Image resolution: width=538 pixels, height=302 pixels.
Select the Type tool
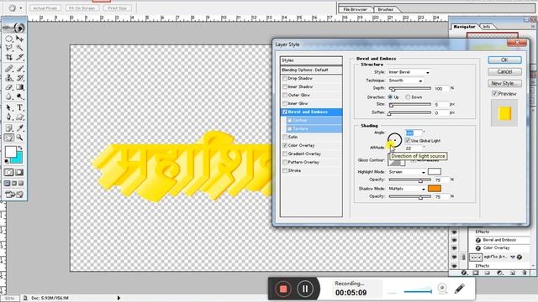[19, 107]
